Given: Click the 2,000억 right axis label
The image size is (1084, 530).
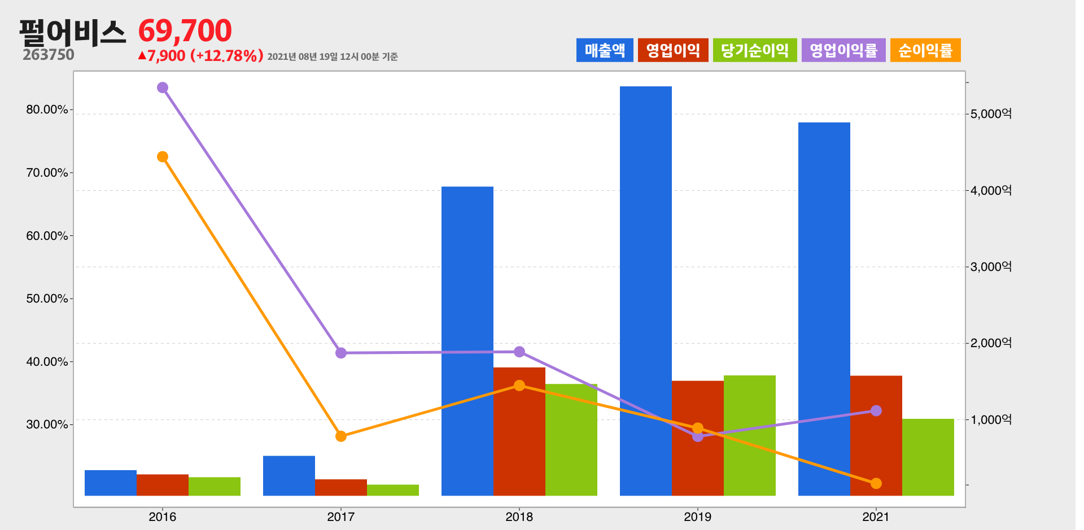Looking at the screenshot, I should point(991,343).
